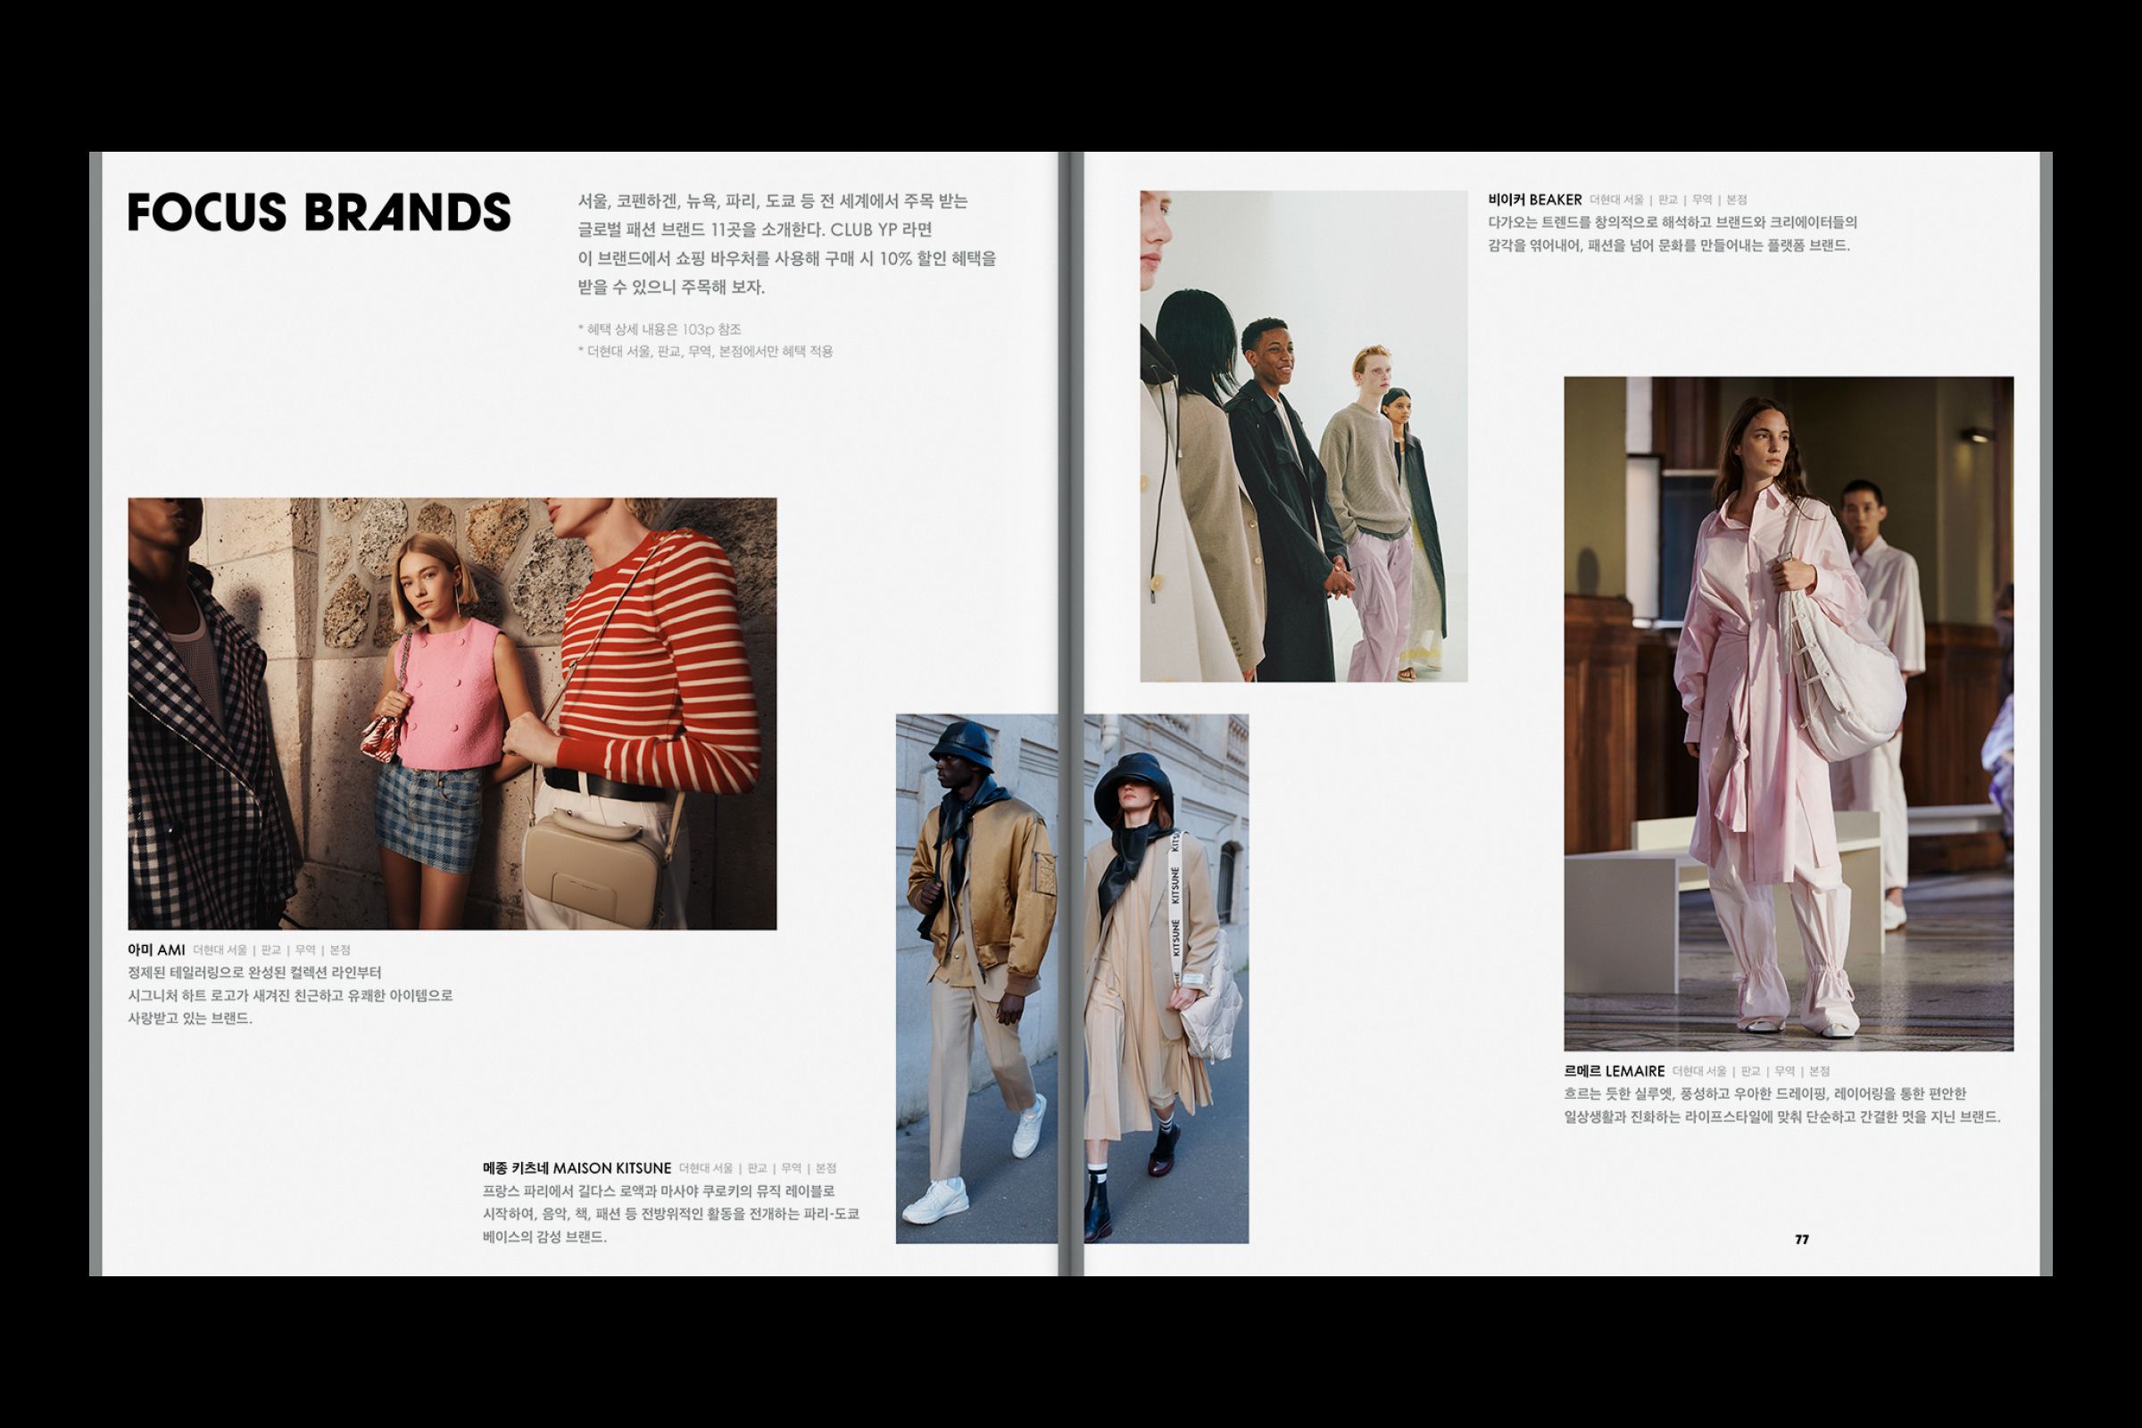
Task: Click the store list beside the AMI label
Action: (271, 950)
